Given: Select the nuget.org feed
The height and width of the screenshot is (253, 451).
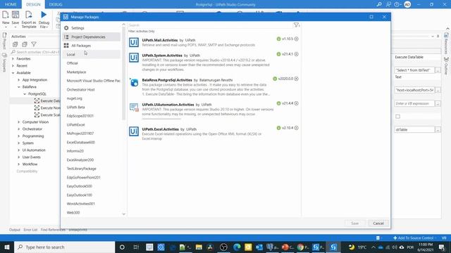Looking at the screenshot, I should 74,98.
